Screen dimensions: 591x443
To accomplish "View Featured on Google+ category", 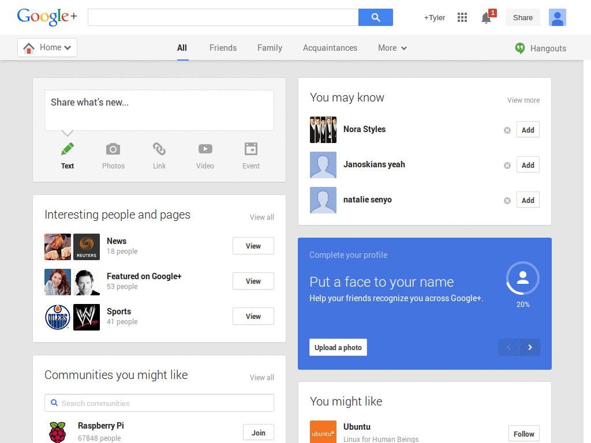I will (x=253, y=281).
